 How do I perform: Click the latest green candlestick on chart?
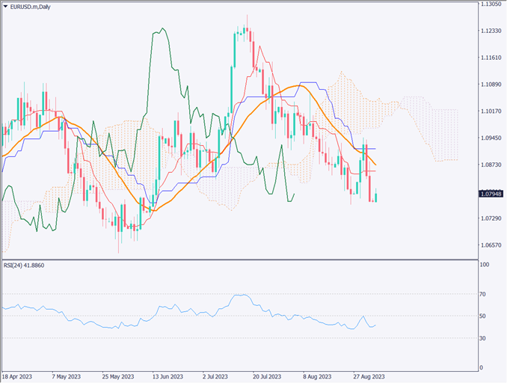pos(375,197)
